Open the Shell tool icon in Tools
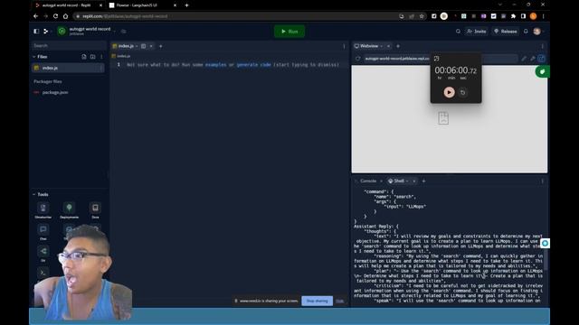The width and height of the screenshot is (579, 325). tap(43, 273)
